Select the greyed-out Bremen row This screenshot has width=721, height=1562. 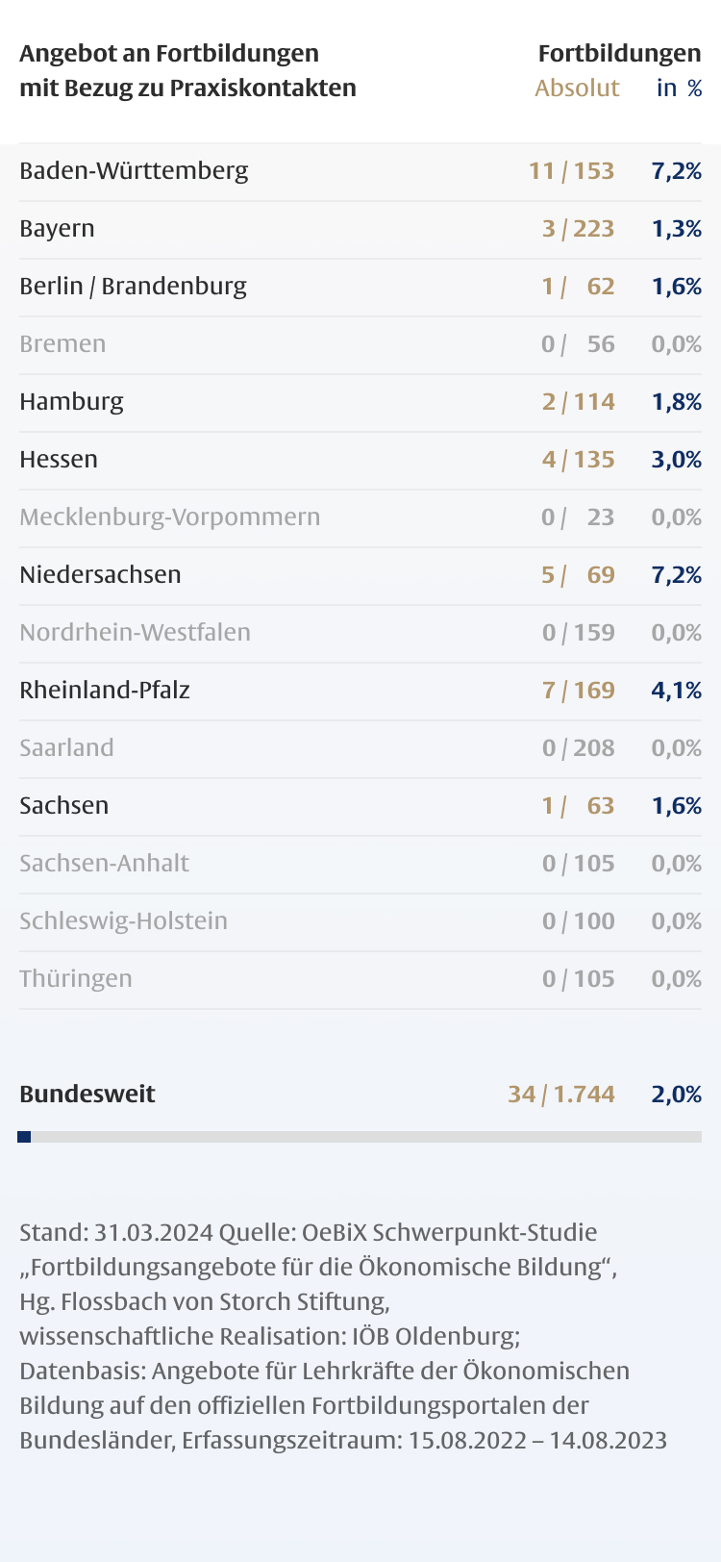(62, 344)
